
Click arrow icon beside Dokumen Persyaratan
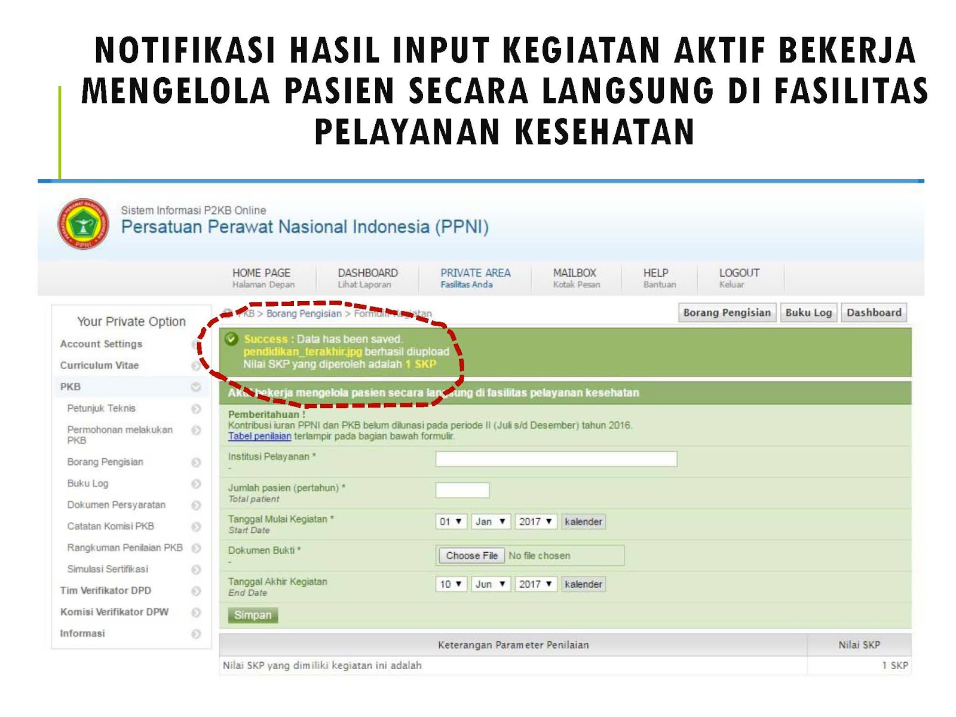(x=196, y=505)
